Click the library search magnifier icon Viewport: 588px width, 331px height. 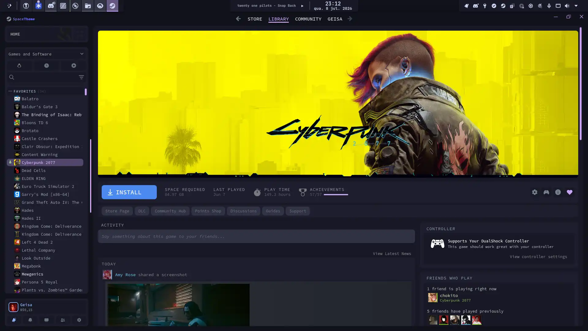click(x=12, y=77)
